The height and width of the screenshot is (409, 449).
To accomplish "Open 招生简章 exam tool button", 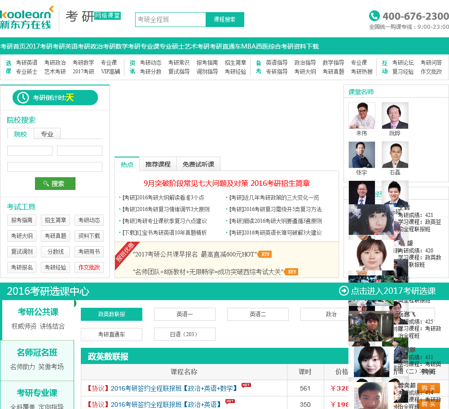I will (x=55, y=220).
